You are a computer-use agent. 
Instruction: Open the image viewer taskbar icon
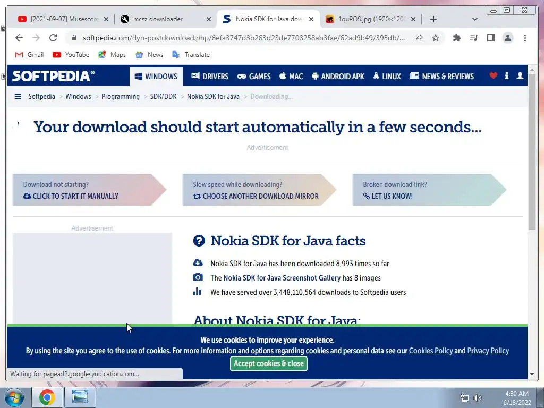80,397
